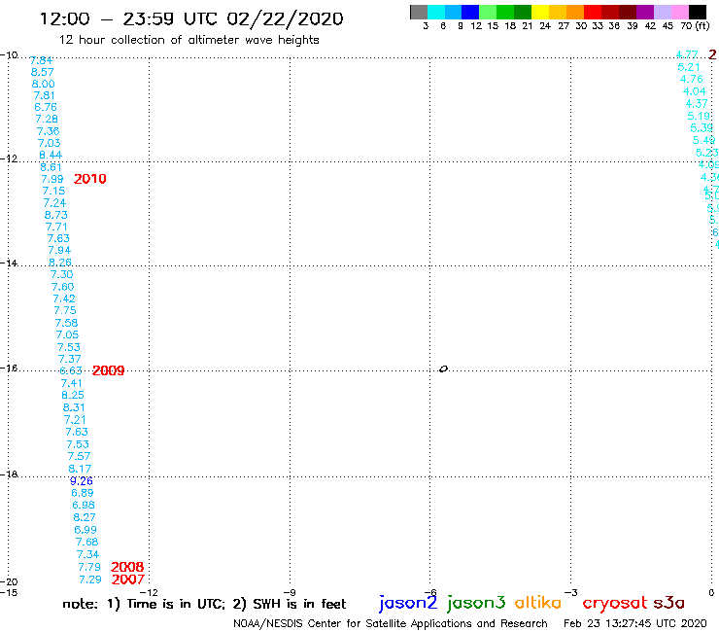Viewport: 719px width, 632px height.
Task: Click the 8.27 wave height value
Action: (85, 517)
